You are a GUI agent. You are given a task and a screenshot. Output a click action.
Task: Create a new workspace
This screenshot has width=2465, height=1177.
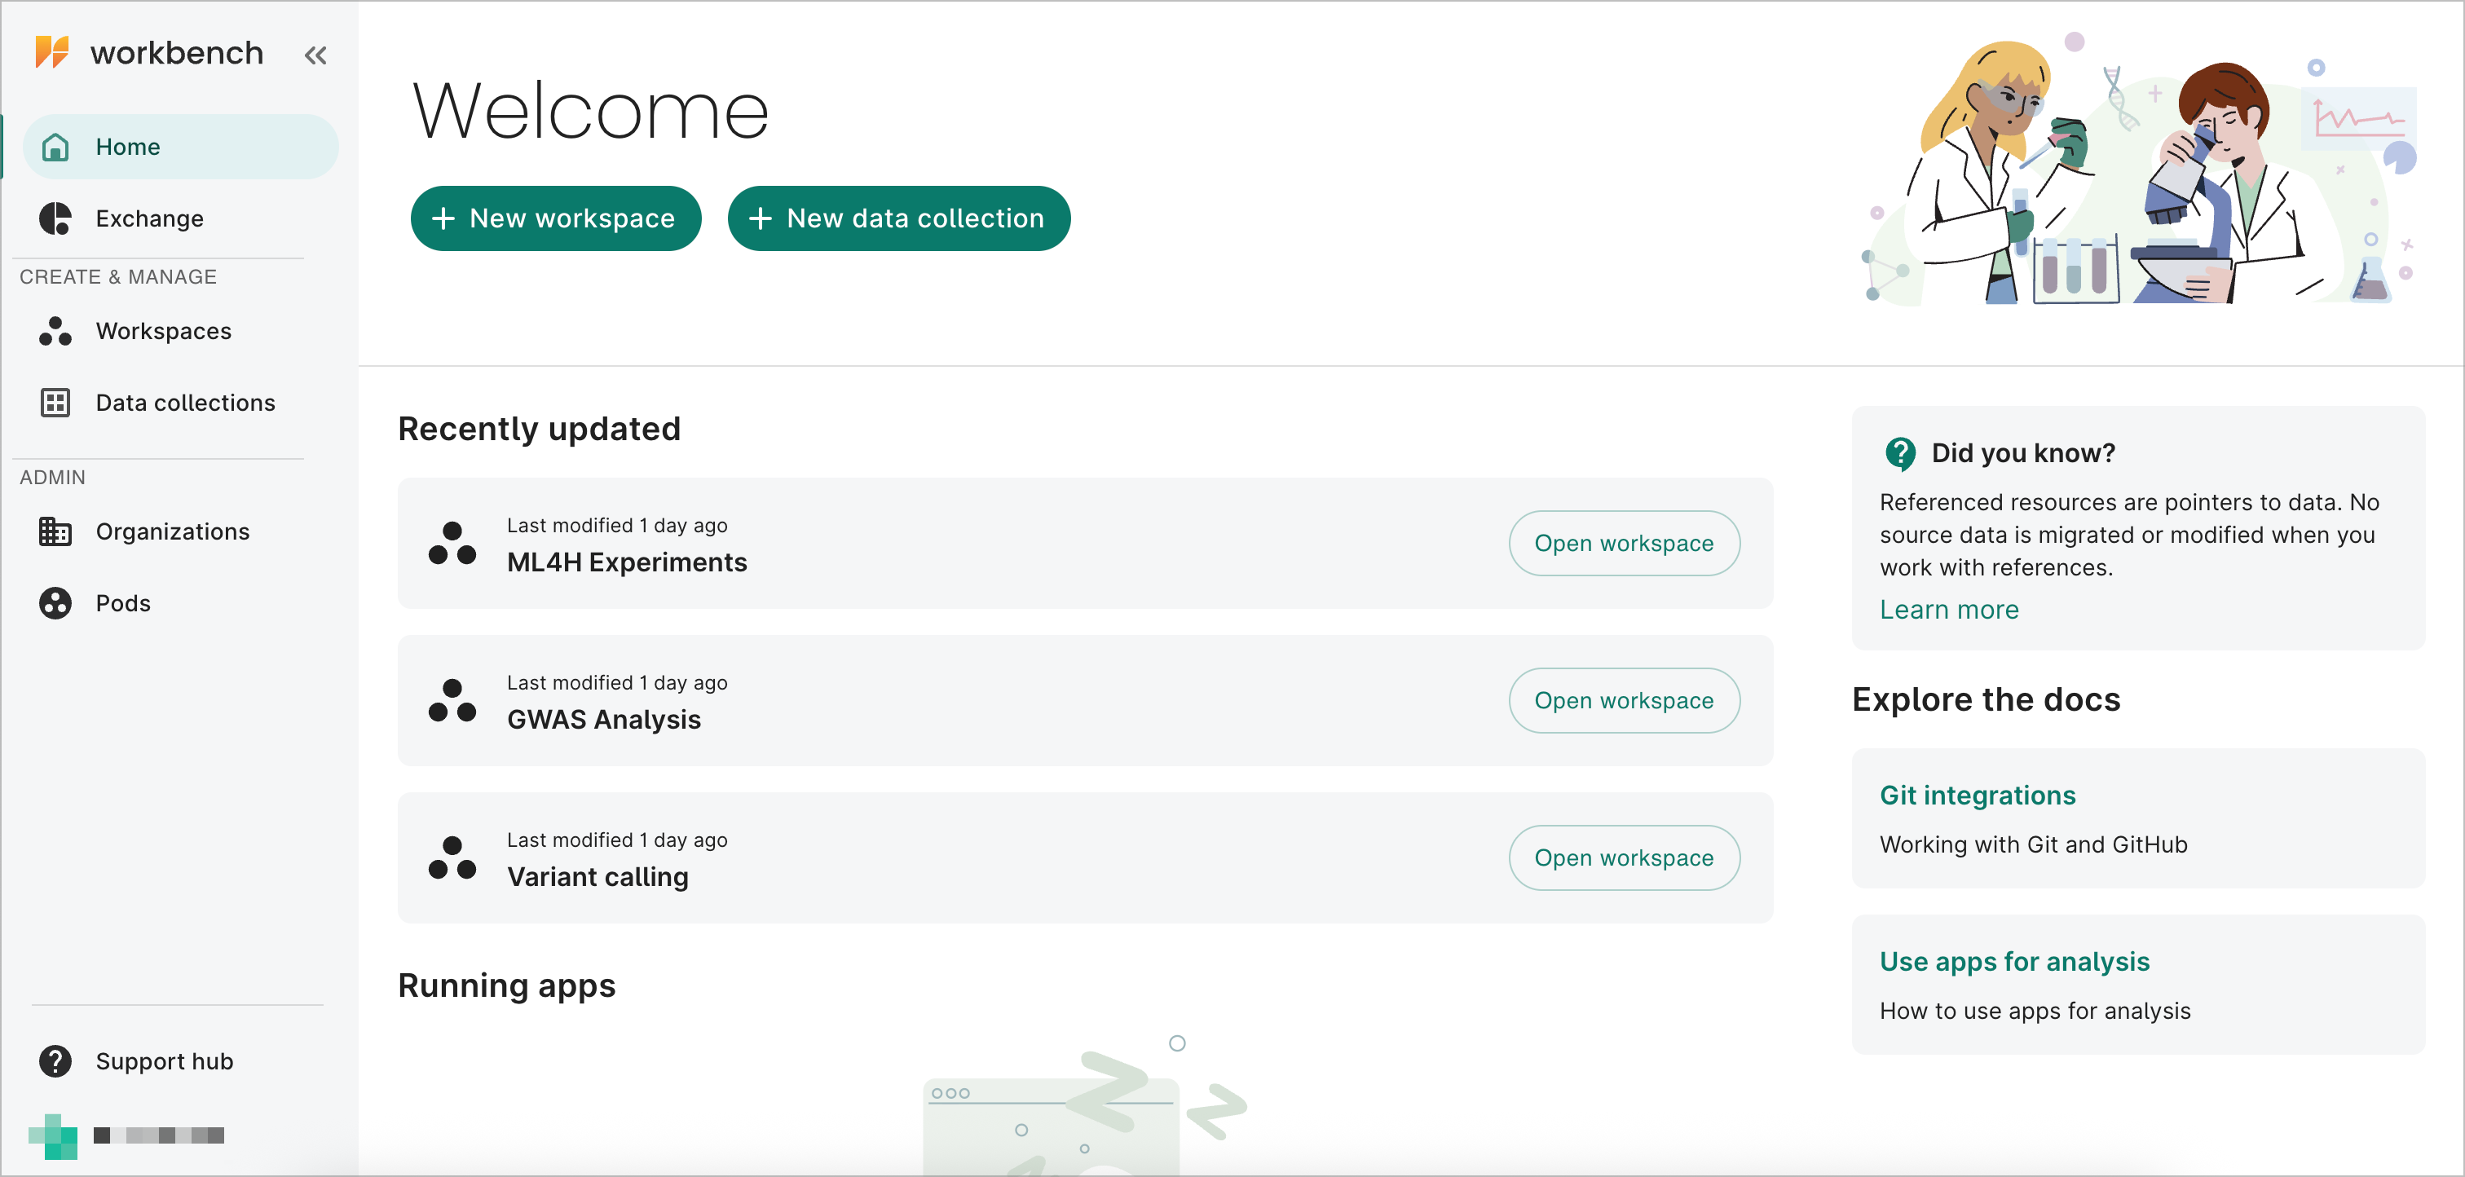coord(555,218)
